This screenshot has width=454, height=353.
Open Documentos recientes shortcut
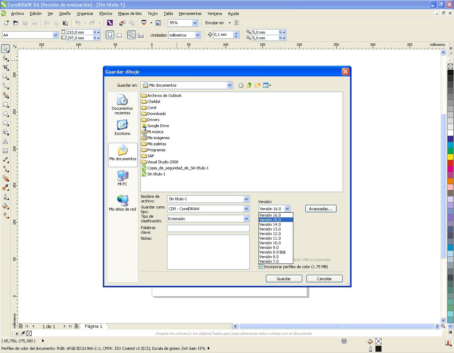coord(122,105)
